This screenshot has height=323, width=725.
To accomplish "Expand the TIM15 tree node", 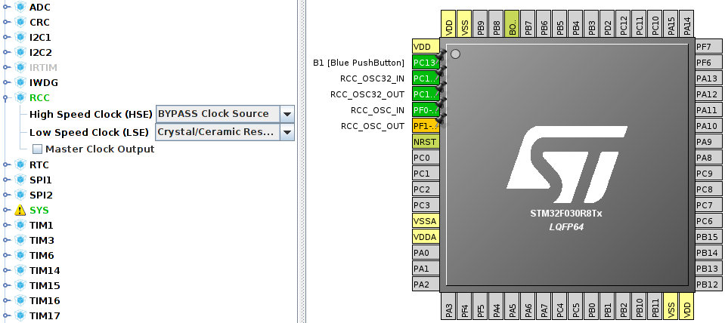I will tap(6, 285).
